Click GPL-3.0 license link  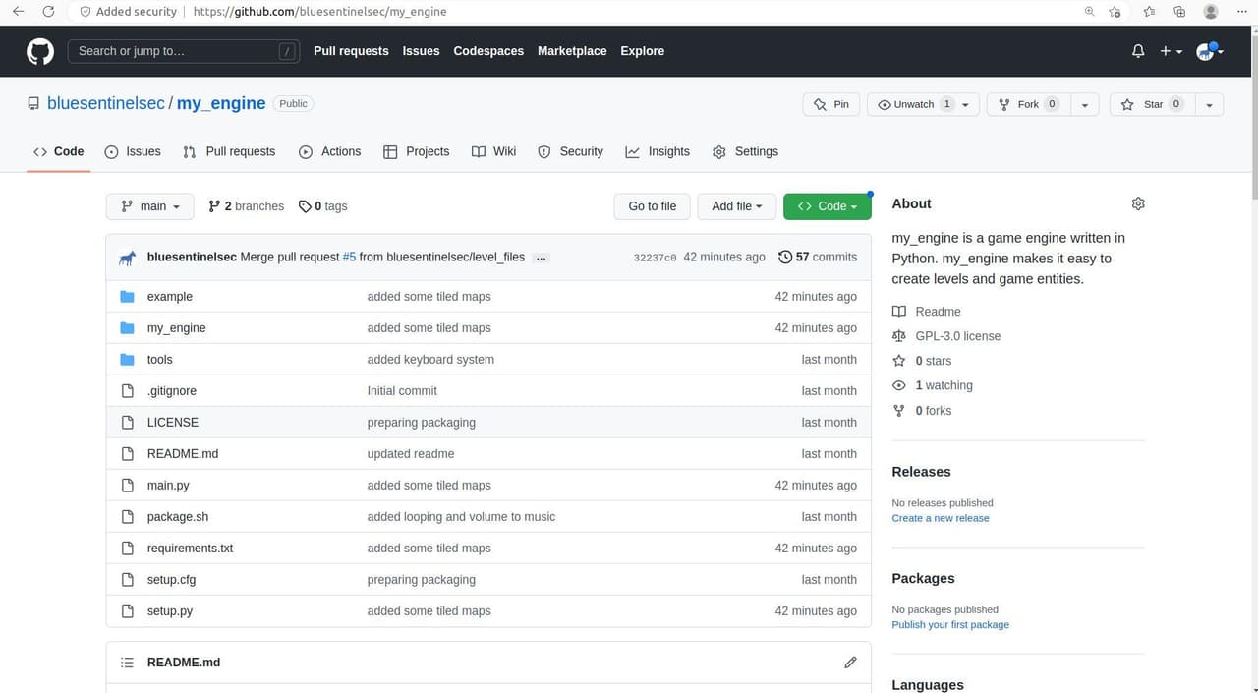click(x=958, y=336)
